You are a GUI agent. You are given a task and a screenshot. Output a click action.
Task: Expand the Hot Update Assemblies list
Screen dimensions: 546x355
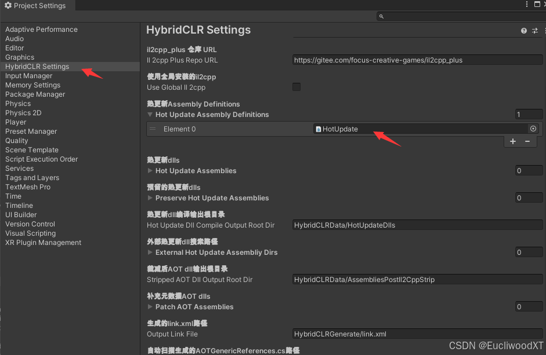click(x=150, y=170)
